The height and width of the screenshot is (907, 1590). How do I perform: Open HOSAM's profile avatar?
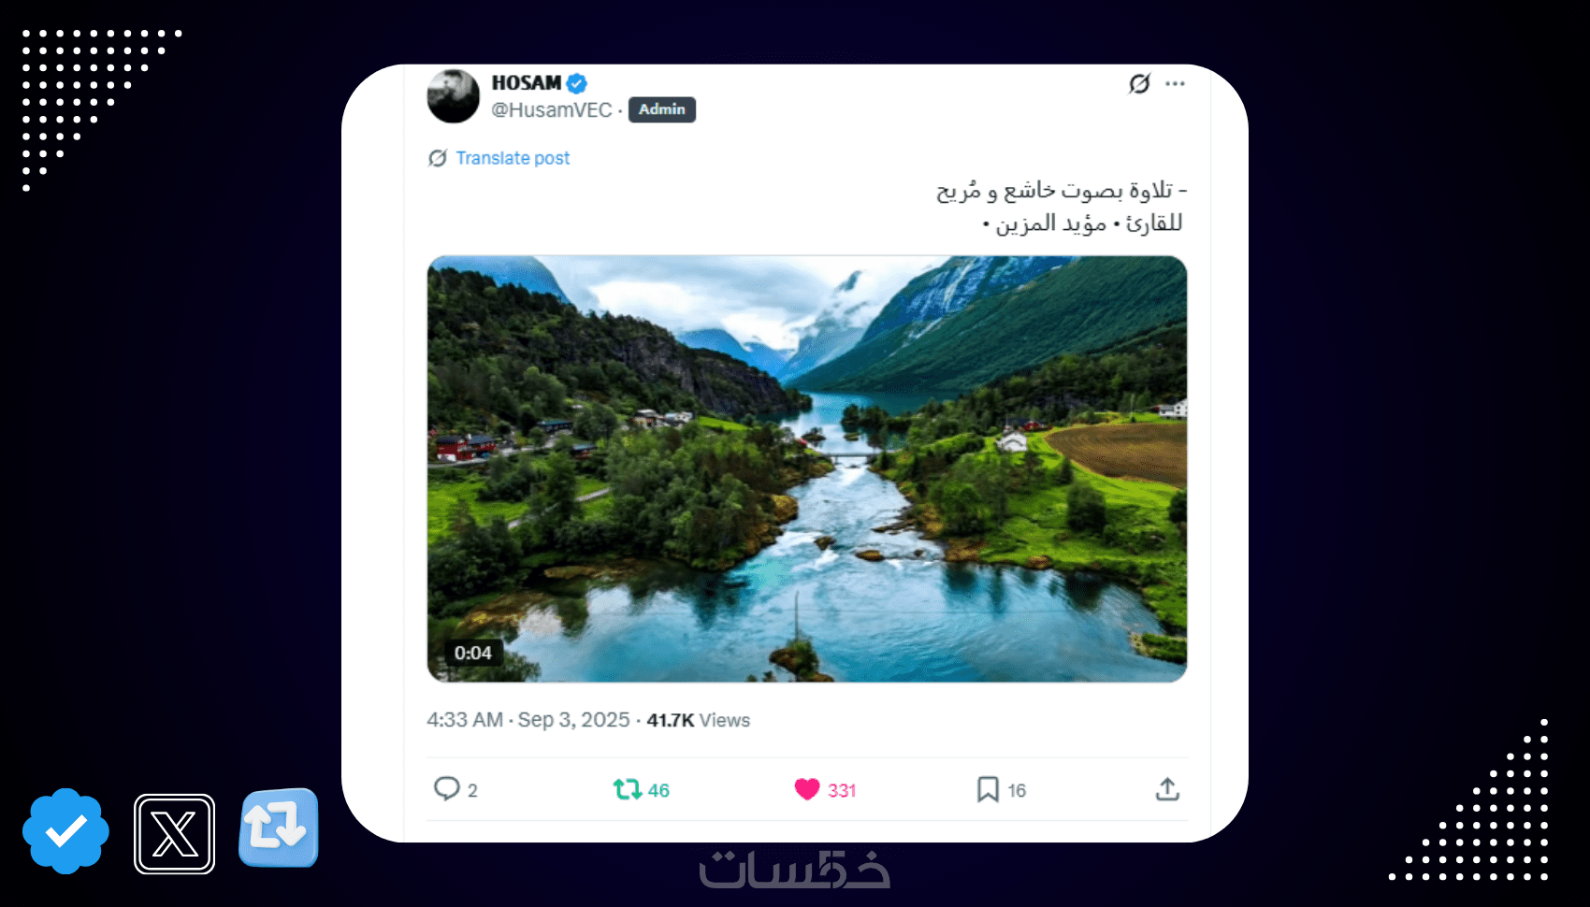(454, 96)
